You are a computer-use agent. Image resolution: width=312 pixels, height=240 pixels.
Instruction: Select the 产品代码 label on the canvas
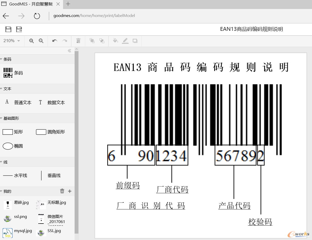234,206
